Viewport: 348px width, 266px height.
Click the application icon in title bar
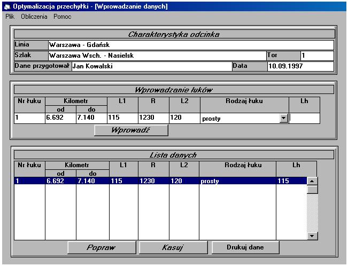pyautogui.click(x=7, y=6)
